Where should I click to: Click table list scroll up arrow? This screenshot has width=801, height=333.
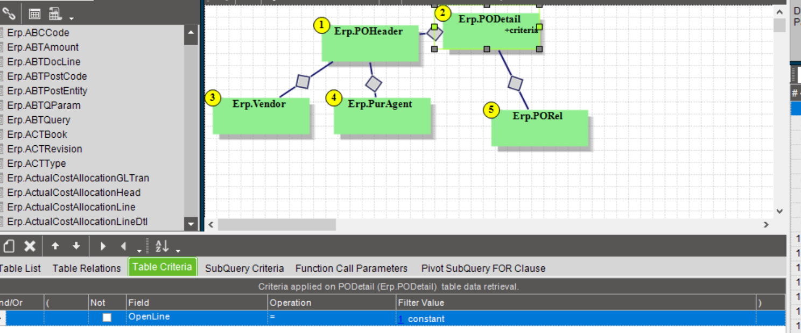tap(191, 34)
